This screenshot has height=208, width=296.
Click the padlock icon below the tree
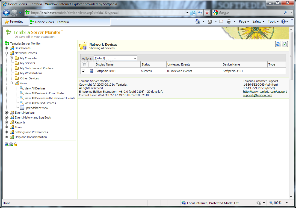[15, 144]
